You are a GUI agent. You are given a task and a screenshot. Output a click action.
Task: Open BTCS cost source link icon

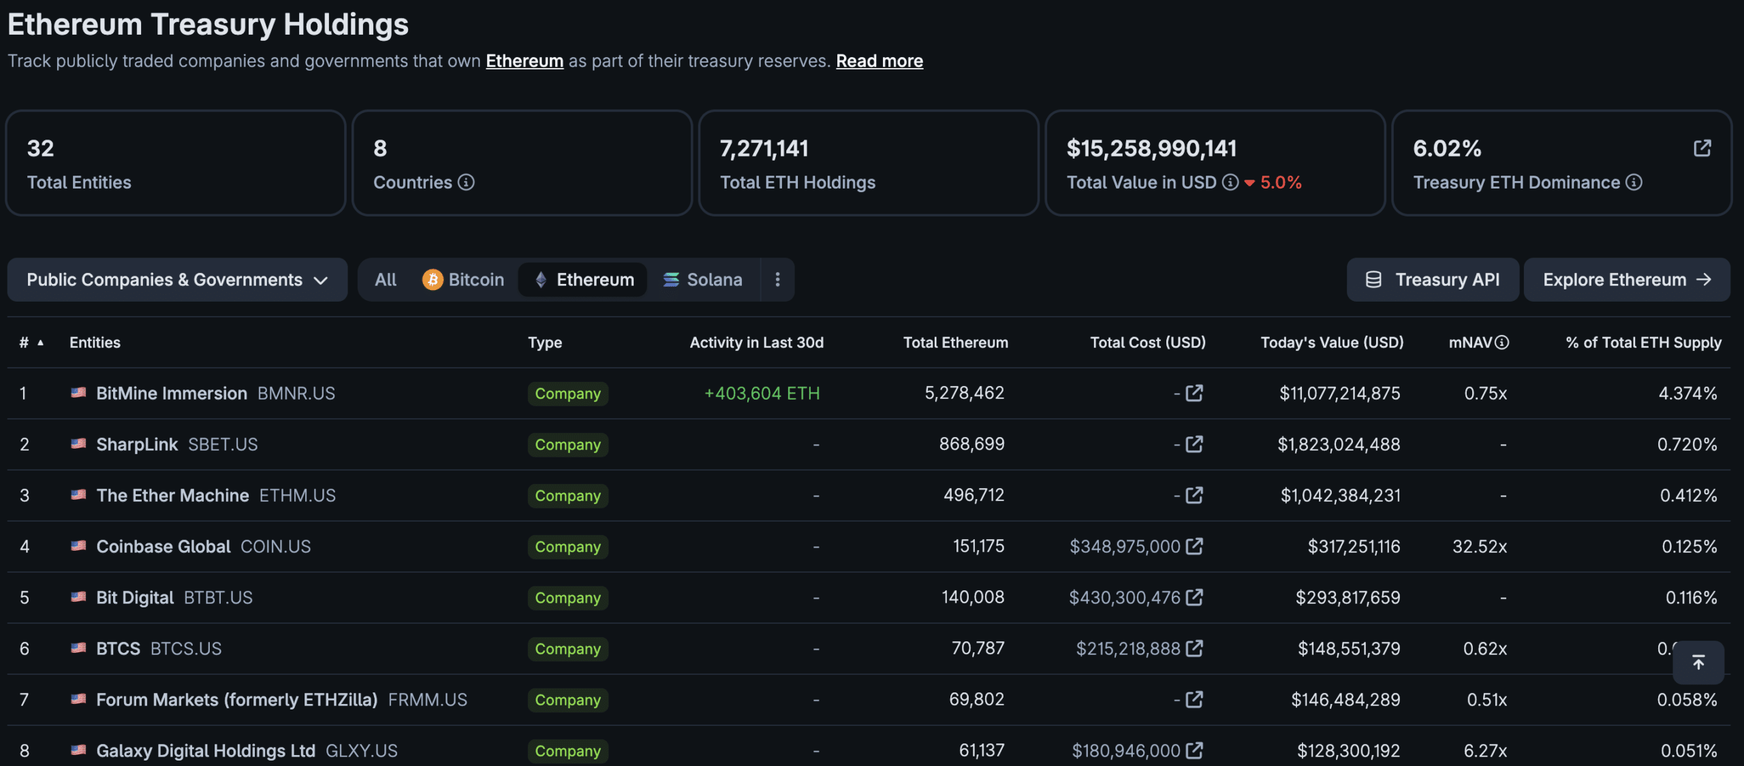[x=1194, y=648]
